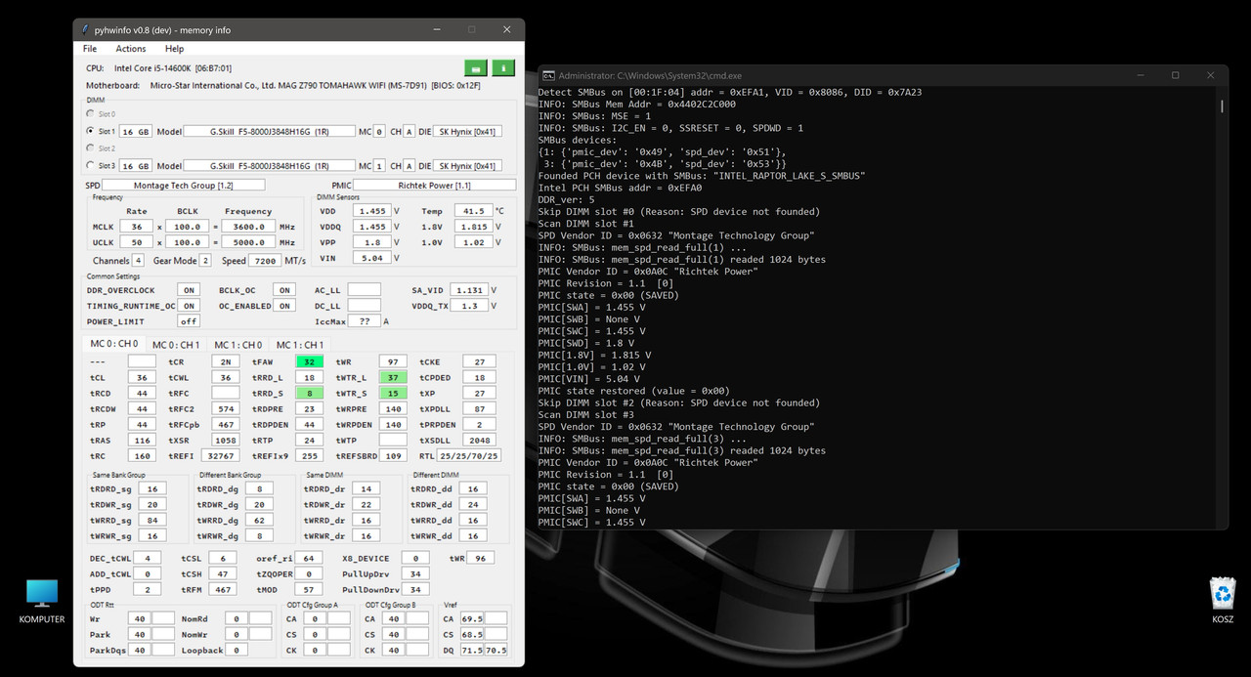The image size is (1251, 677).
Task: Click the tREFI 32767 value
Action: (x=221, y=455)
